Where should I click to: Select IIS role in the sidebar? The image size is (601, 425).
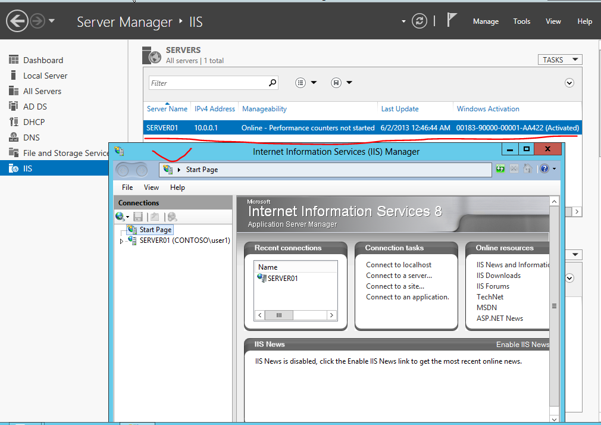tap(54, 168)
